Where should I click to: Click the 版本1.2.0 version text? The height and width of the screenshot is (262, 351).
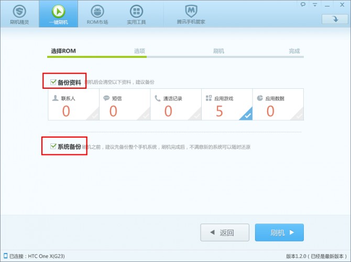pos(316,256)
